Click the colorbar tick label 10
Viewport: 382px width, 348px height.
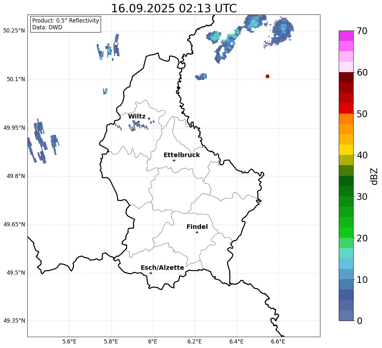point(362,279)
